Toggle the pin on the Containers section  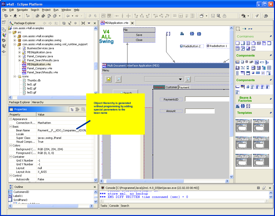point(271,36)
